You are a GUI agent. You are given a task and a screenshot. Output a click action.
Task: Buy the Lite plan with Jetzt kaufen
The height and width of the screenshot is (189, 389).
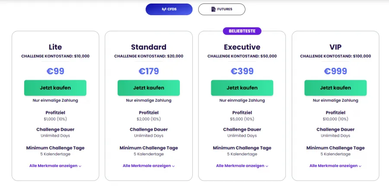coord(55,88)
